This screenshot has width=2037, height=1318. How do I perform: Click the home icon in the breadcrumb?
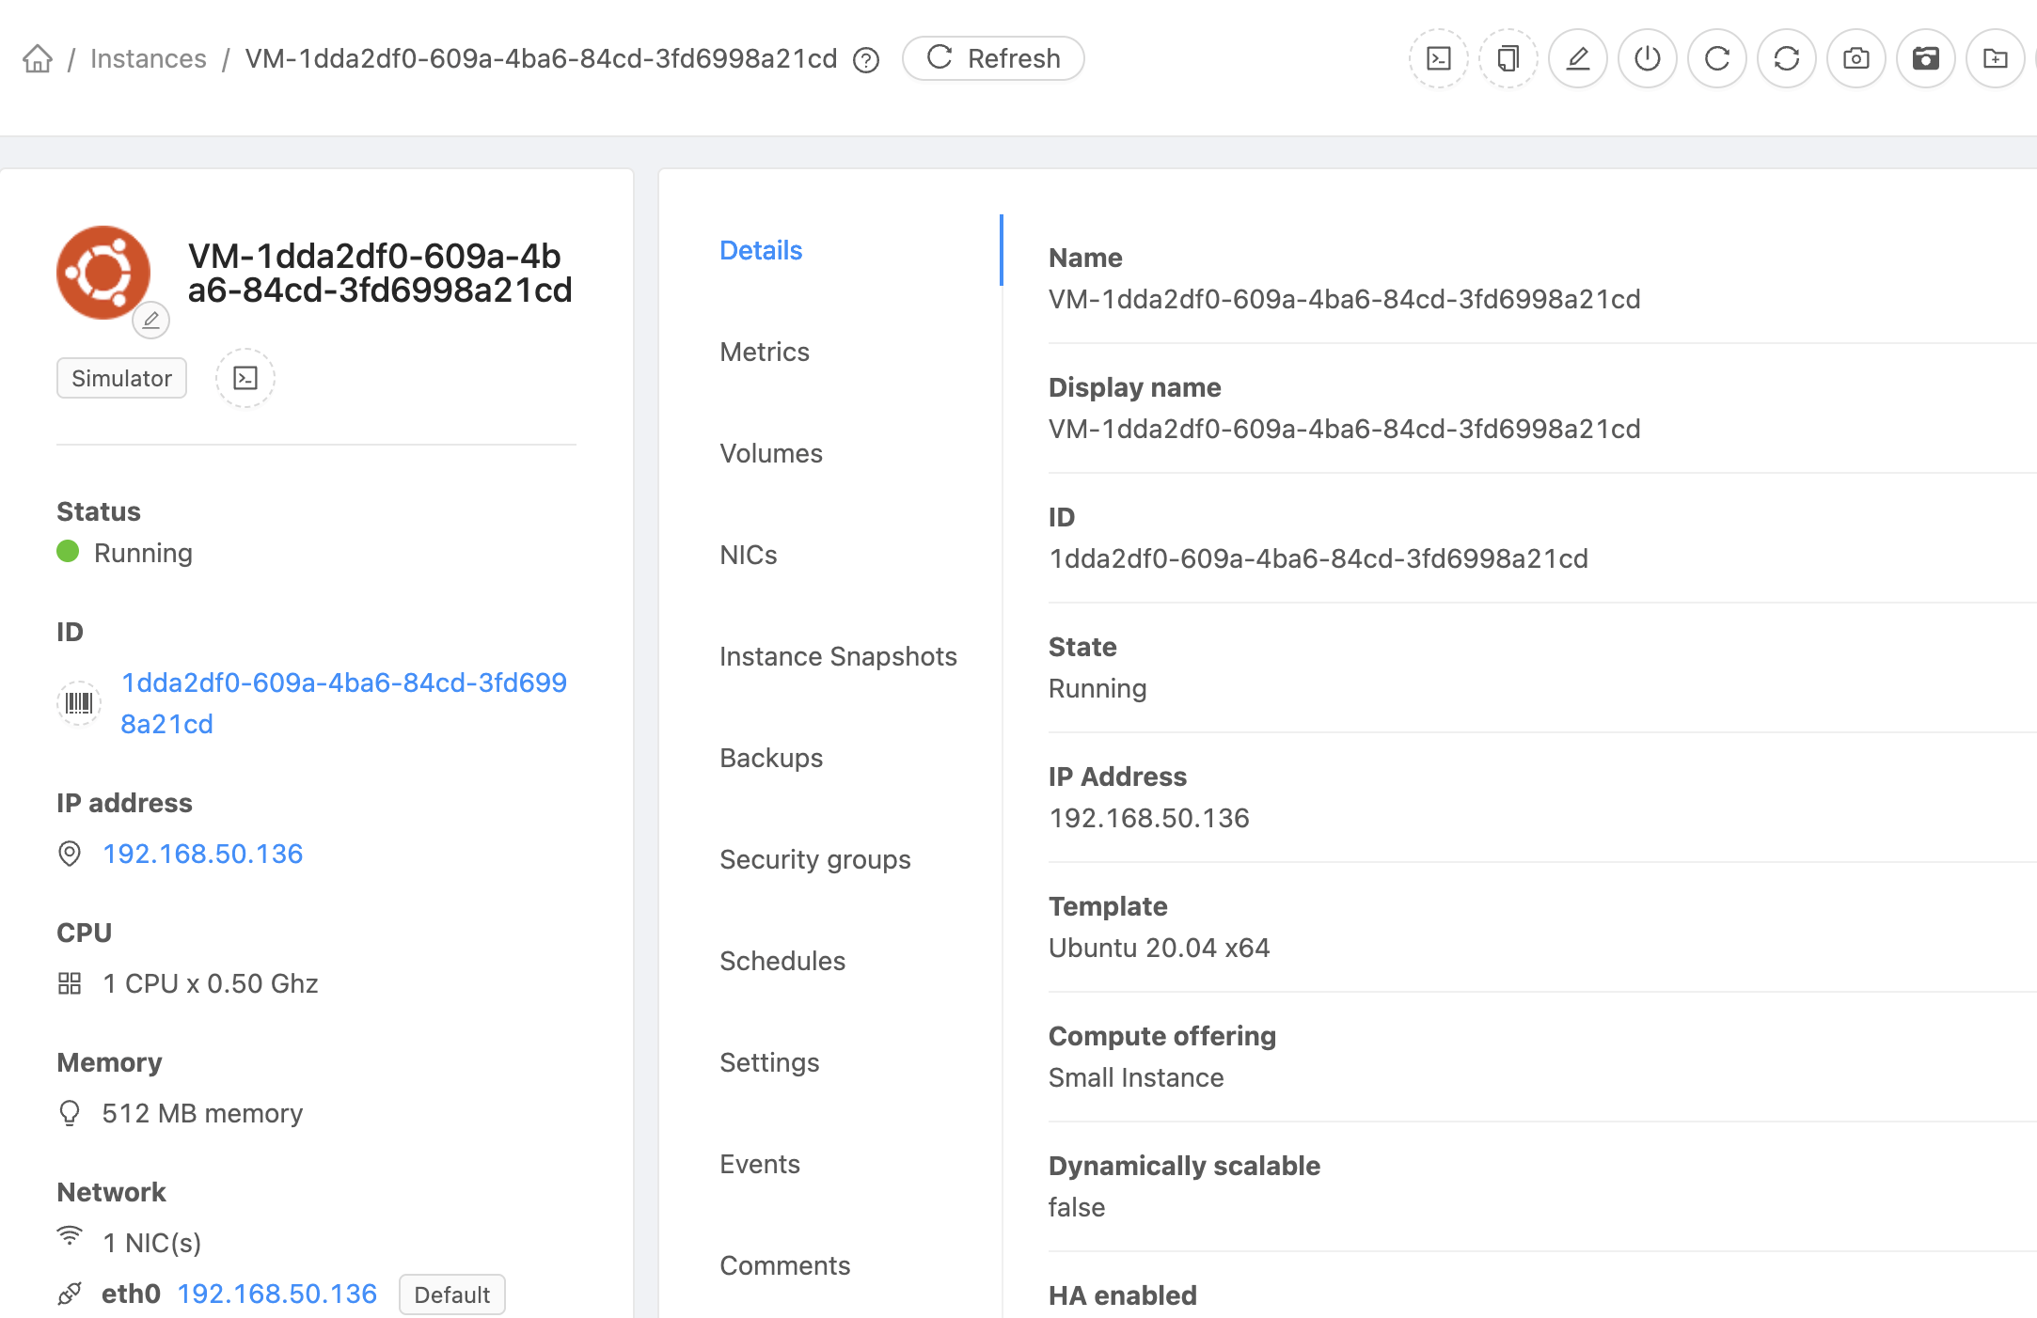[x=38, y=58]
